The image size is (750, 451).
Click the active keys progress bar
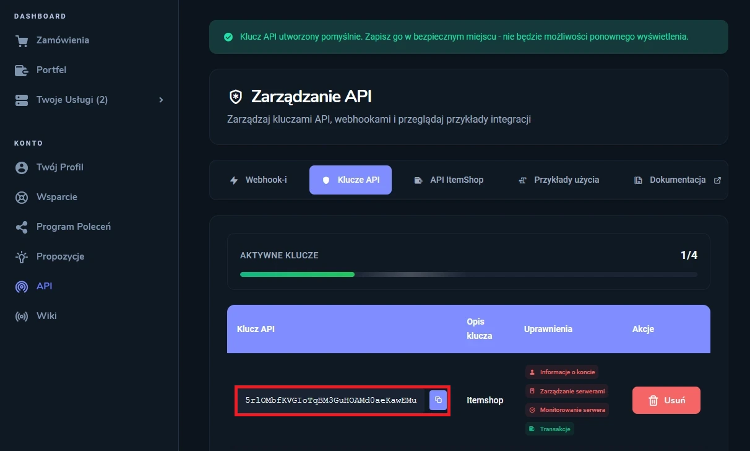click(468, 274)
